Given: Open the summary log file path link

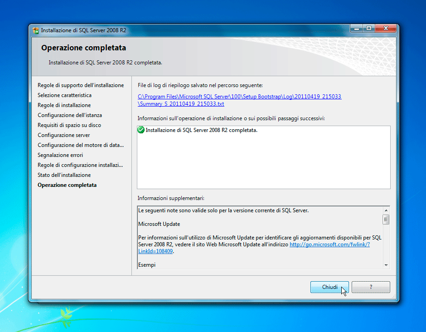Looking at the screenshot, I should (x=239, y=100).
